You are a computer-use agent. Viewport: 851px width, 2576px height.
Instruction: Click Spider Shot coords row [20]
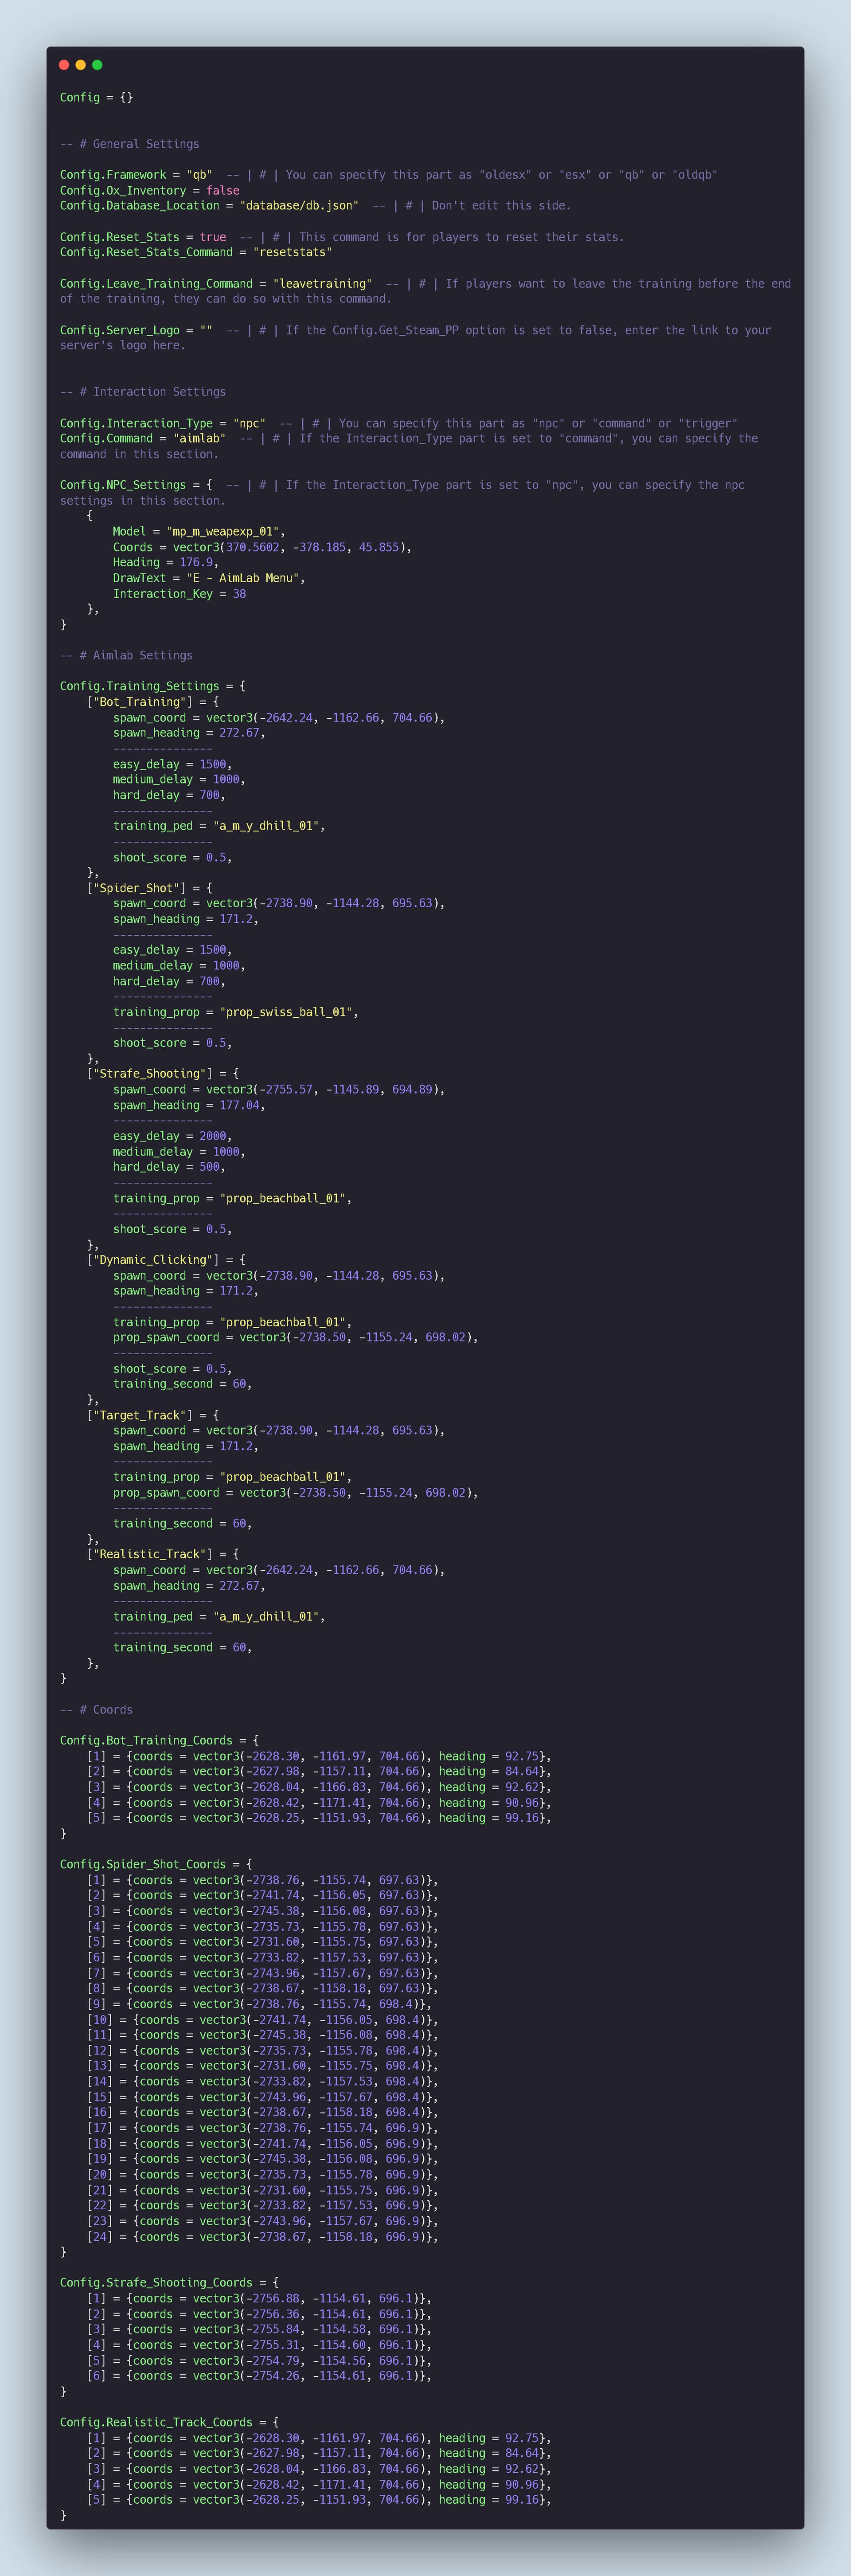[x=262, y=2175]
